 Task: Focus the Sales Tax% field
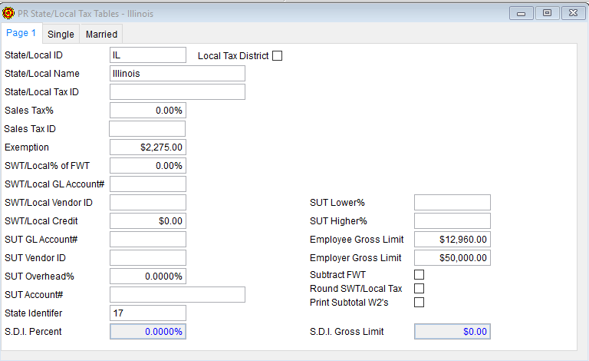[x=148, y=110]
